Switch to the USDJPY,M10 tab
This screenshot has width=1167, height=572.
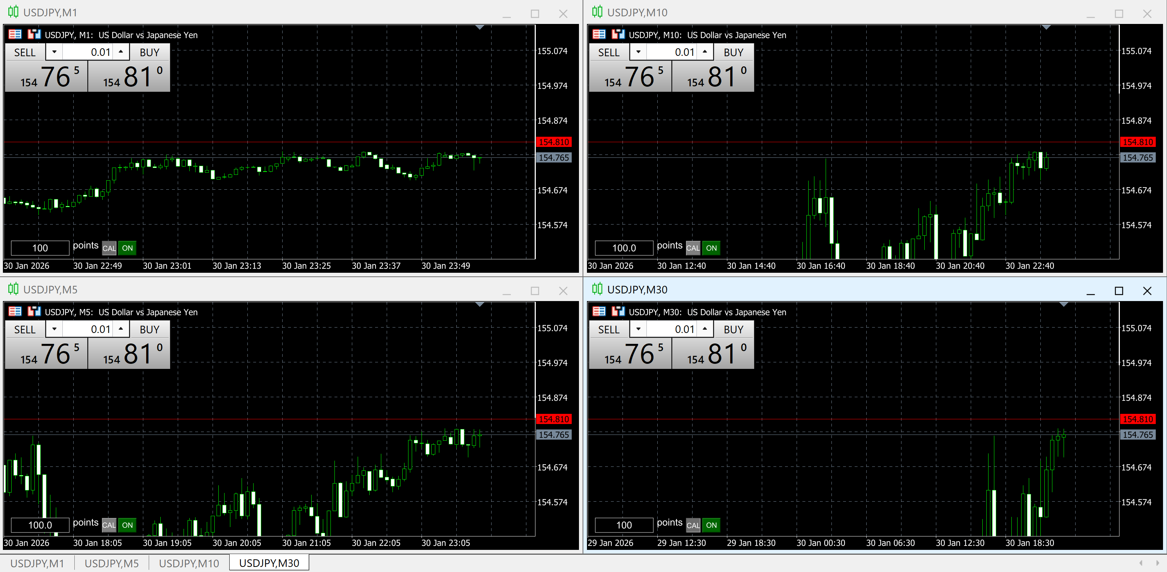(189, 563)
